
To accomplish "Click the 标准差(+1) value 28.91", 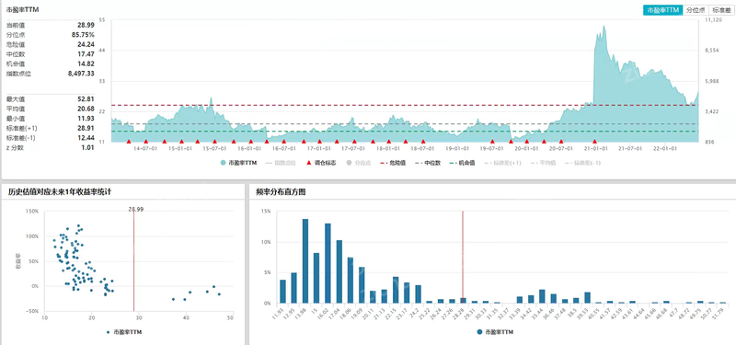I will tap(86, 128).
